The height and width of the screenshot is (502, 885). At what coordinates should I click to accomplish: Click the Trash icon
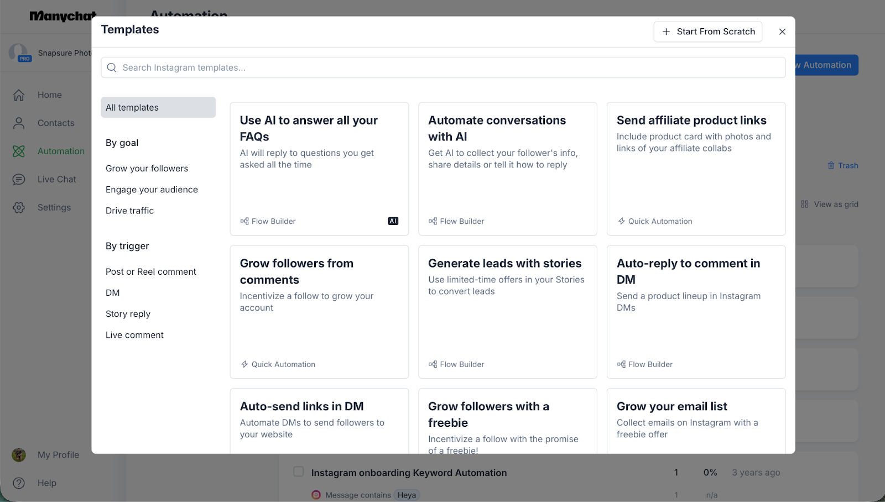[x=831, y=166]
